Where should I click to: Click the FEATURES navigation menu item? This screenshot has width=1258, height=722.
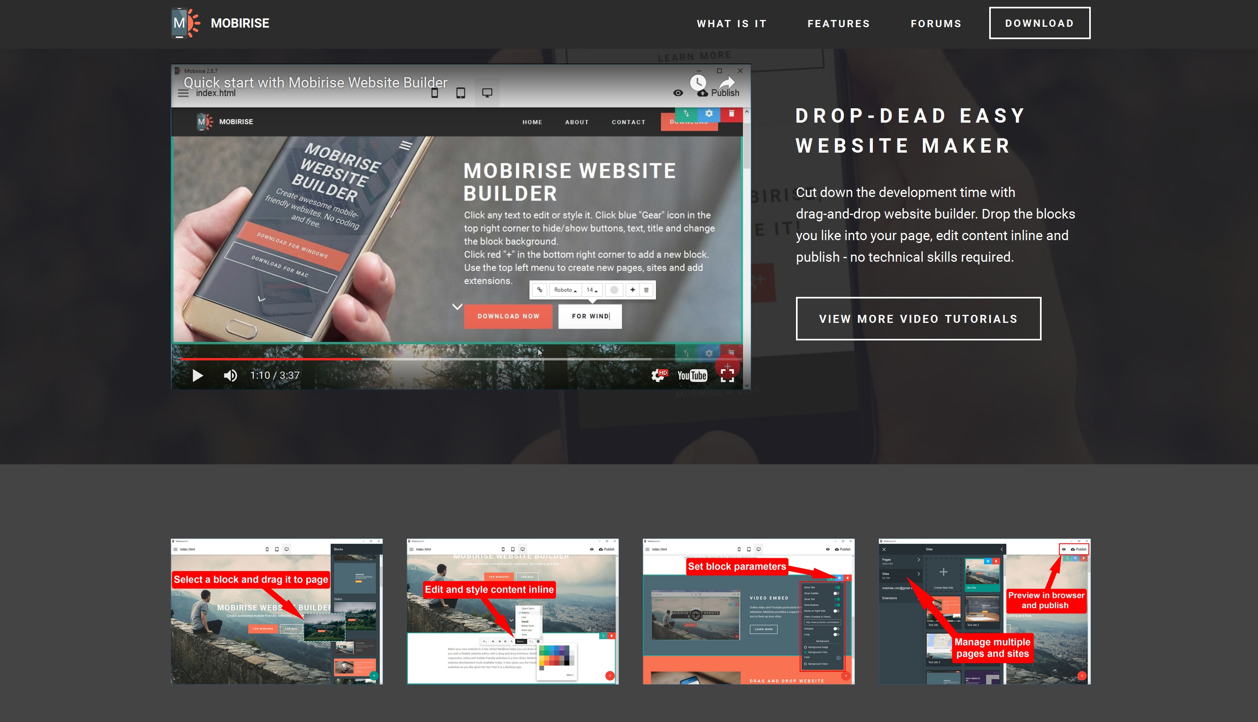tap(839, 23)
